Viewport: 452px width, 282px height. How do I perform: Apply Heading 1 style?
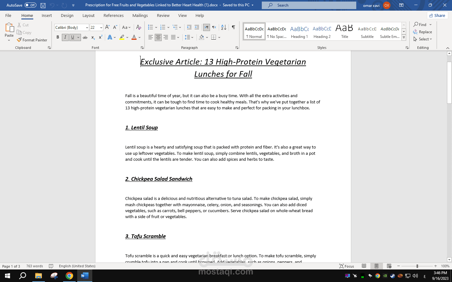click(x=299, y=31)
